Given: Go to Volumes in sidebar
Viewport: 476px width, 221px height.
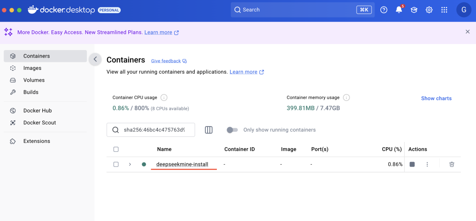Looking at the screenshot, I should click(45, 80).
